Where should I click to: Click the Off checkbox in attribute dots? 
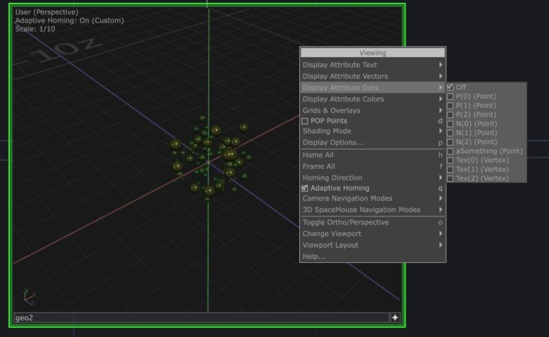click(x=450, y=87)
